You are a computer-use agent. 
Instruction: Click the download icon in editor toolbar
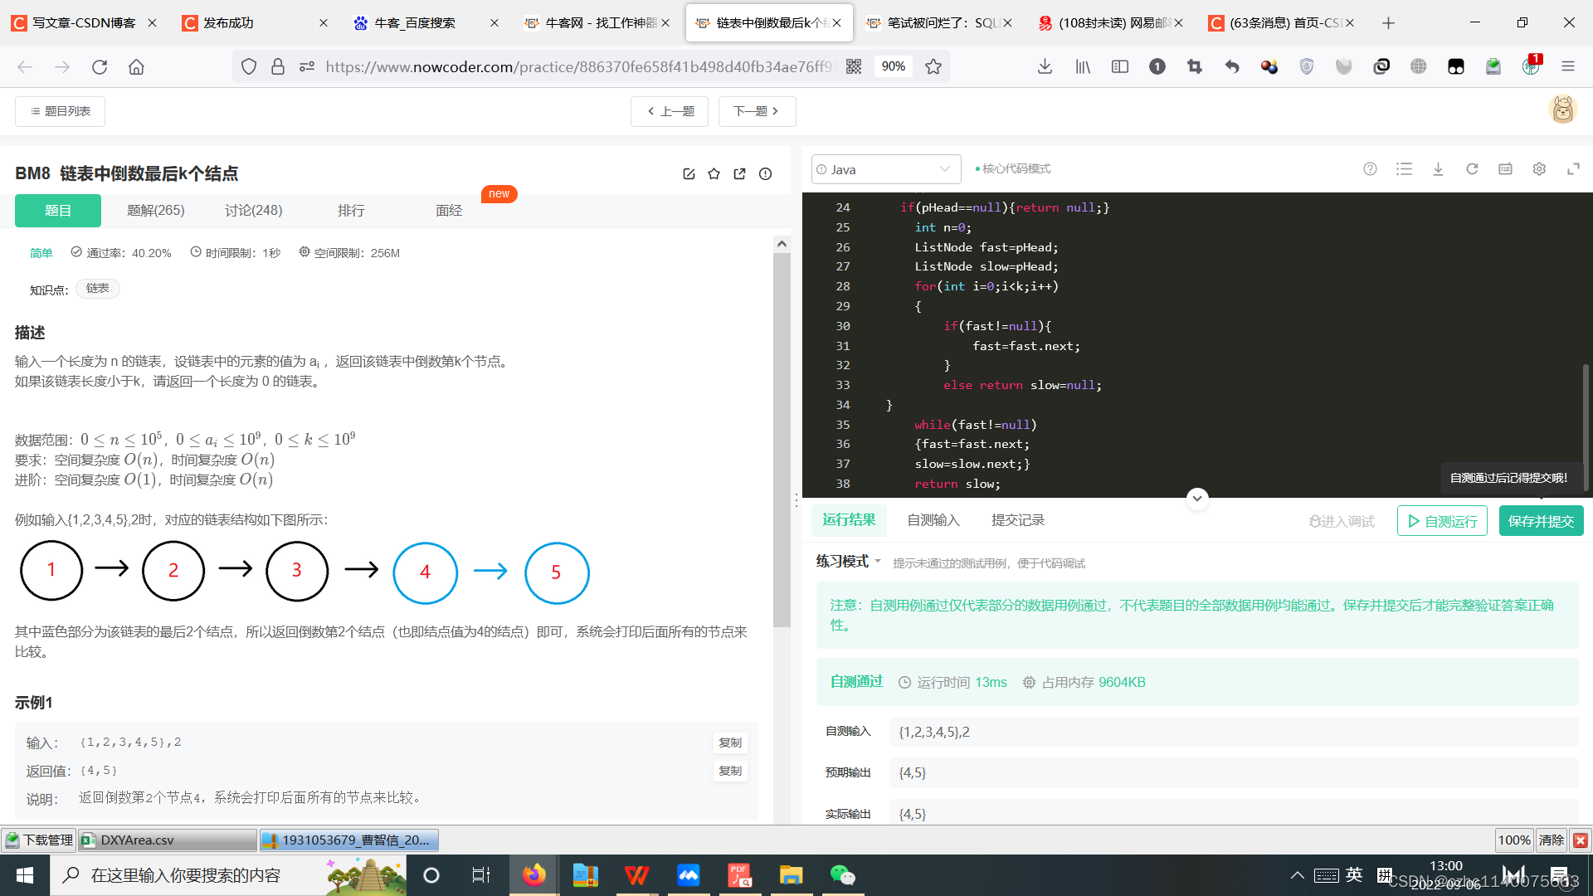[1438, 169]
